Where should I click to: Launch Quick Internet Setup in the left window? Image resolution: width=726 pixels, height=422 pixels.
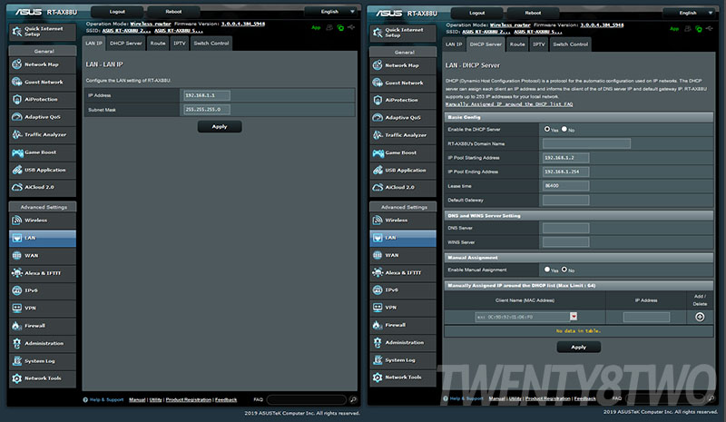pyautogui.click(x=42, y=32)
